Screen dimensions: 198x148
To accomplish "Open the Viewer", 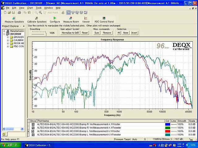I will click(86, 20).
